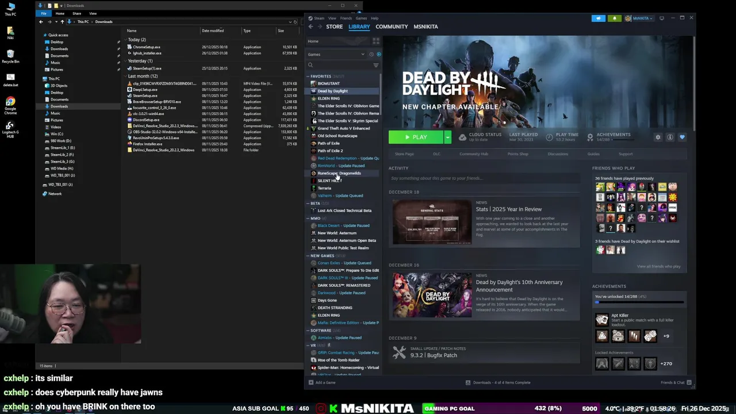Switch to the COMMUNITY tab
Screen dimensions: 736x414
point(392,26)
